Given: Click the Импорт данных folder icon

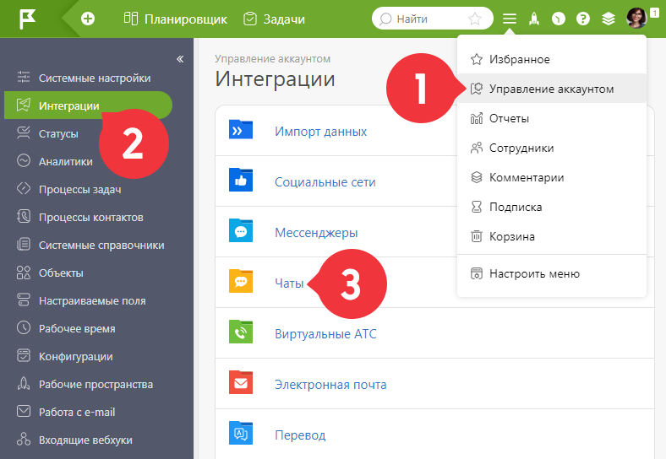Looking at the screenshot, I should point(241,130).
